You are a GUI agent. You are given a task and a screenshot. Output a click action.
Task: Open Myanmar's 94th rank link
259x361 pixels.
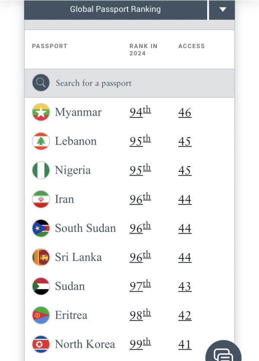(x=140, y=112)
